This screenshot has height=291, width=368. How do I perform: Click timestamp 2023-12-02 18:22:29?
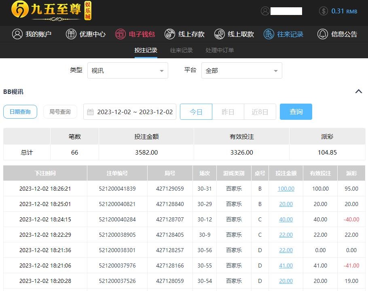pos(45,235)
